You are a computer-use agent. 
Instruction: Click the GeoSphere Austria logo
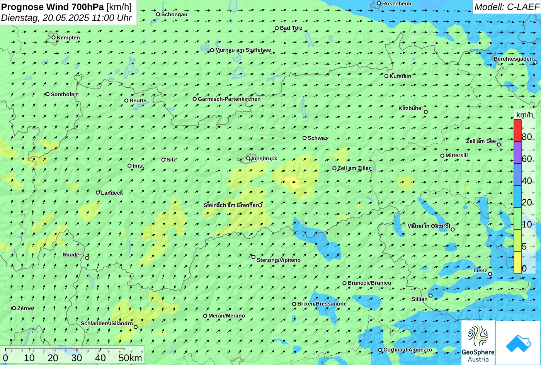tap(478, 343)
